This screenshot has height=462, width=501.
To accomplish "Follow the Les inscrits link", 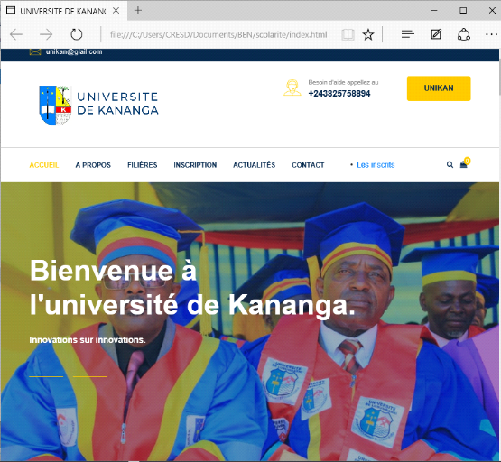I will pos(376,165).
